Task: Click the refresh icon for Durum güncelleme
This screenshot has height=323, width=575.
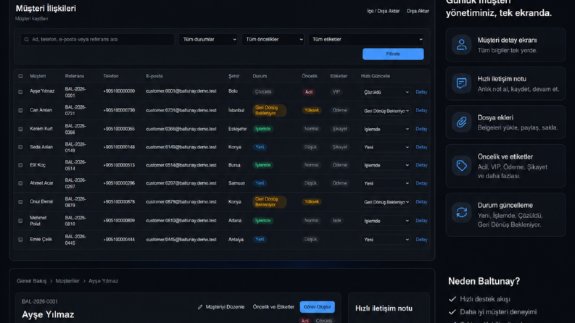Action: (x=461, y=212)
